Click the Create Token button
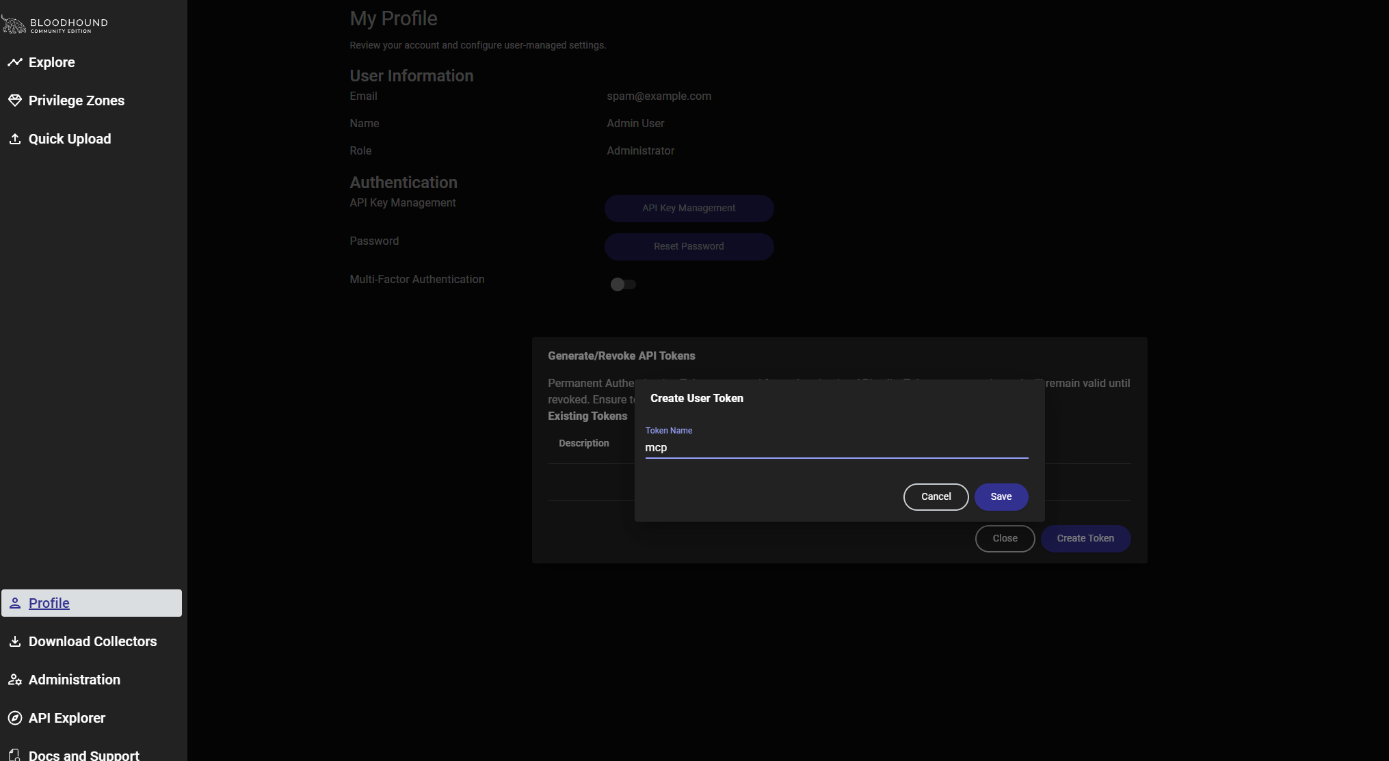Viewport: 1389px width, 761px height. point(1085,539)
